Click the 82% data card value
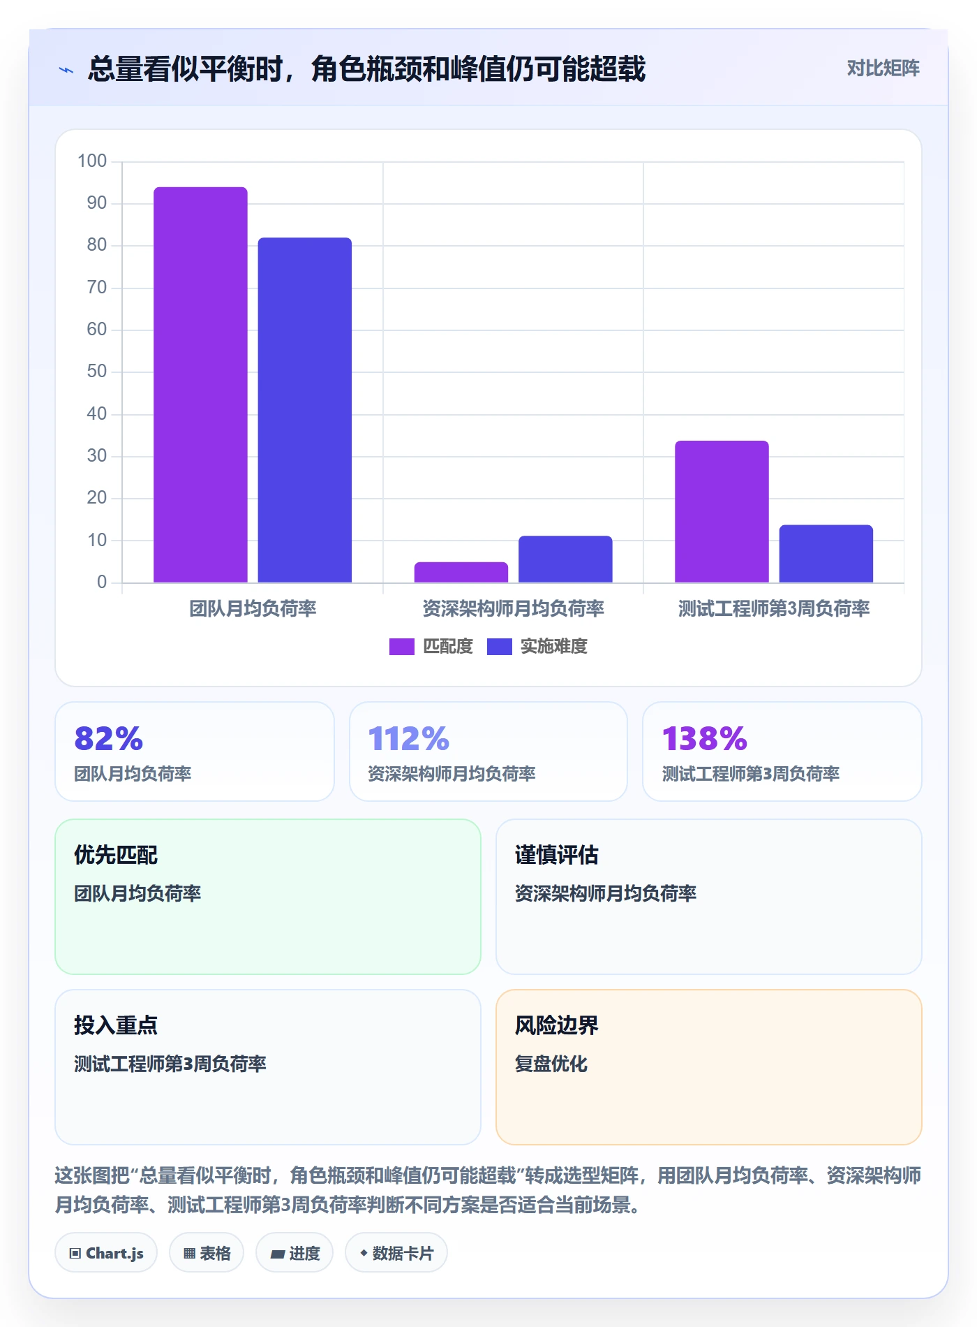This screenshot has height=1327, width=977. pos(109,739)
